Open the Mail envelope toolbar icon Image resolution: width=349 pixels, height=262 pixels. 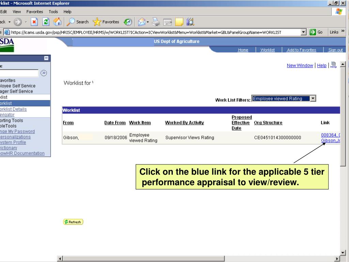141,22
